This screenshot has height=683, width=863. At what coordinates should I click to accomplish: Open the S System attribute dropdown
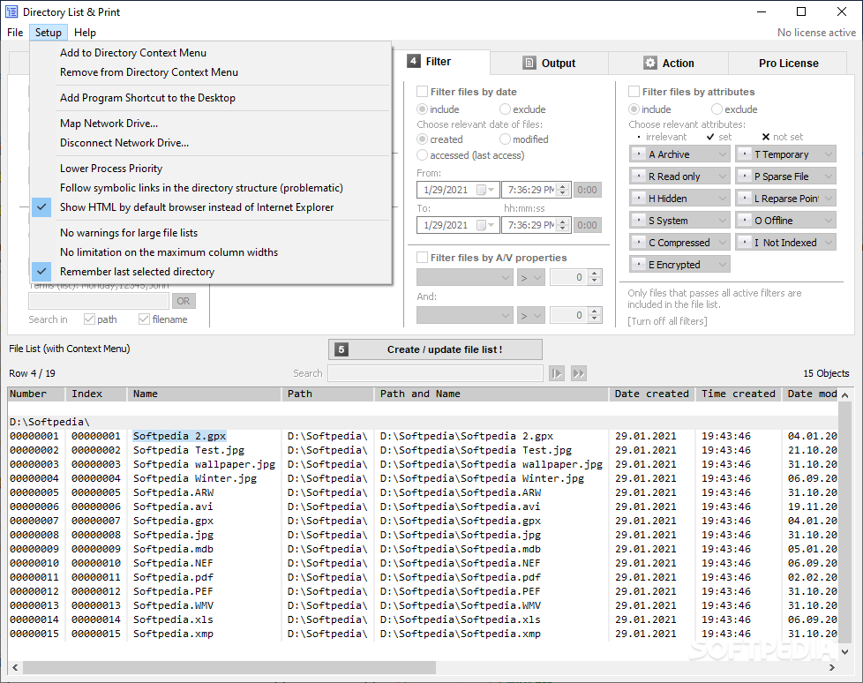[x=679, y=220]
